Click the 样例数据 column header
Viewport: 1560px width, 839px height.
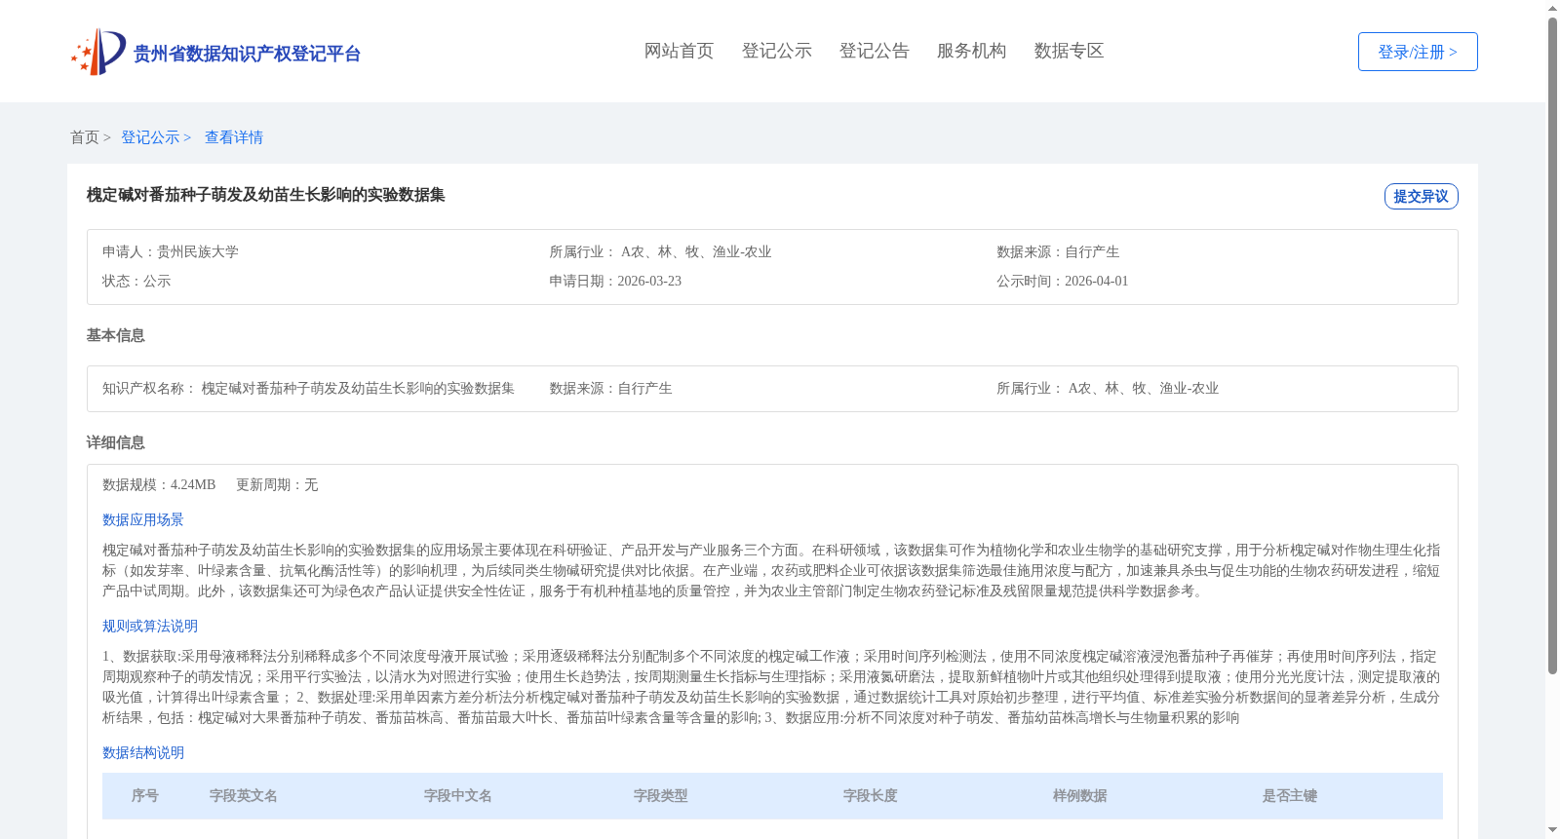tap(1080, 796)
